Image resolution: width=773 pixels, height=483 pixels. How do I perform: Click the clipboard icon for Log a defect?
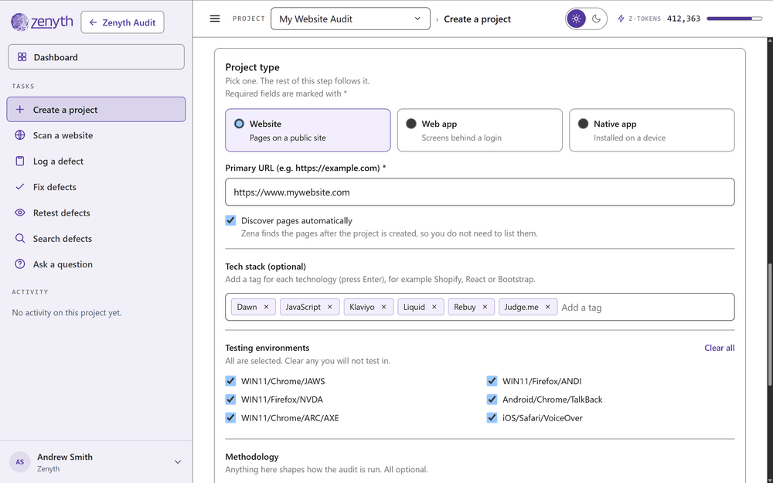tap(20, 162)
